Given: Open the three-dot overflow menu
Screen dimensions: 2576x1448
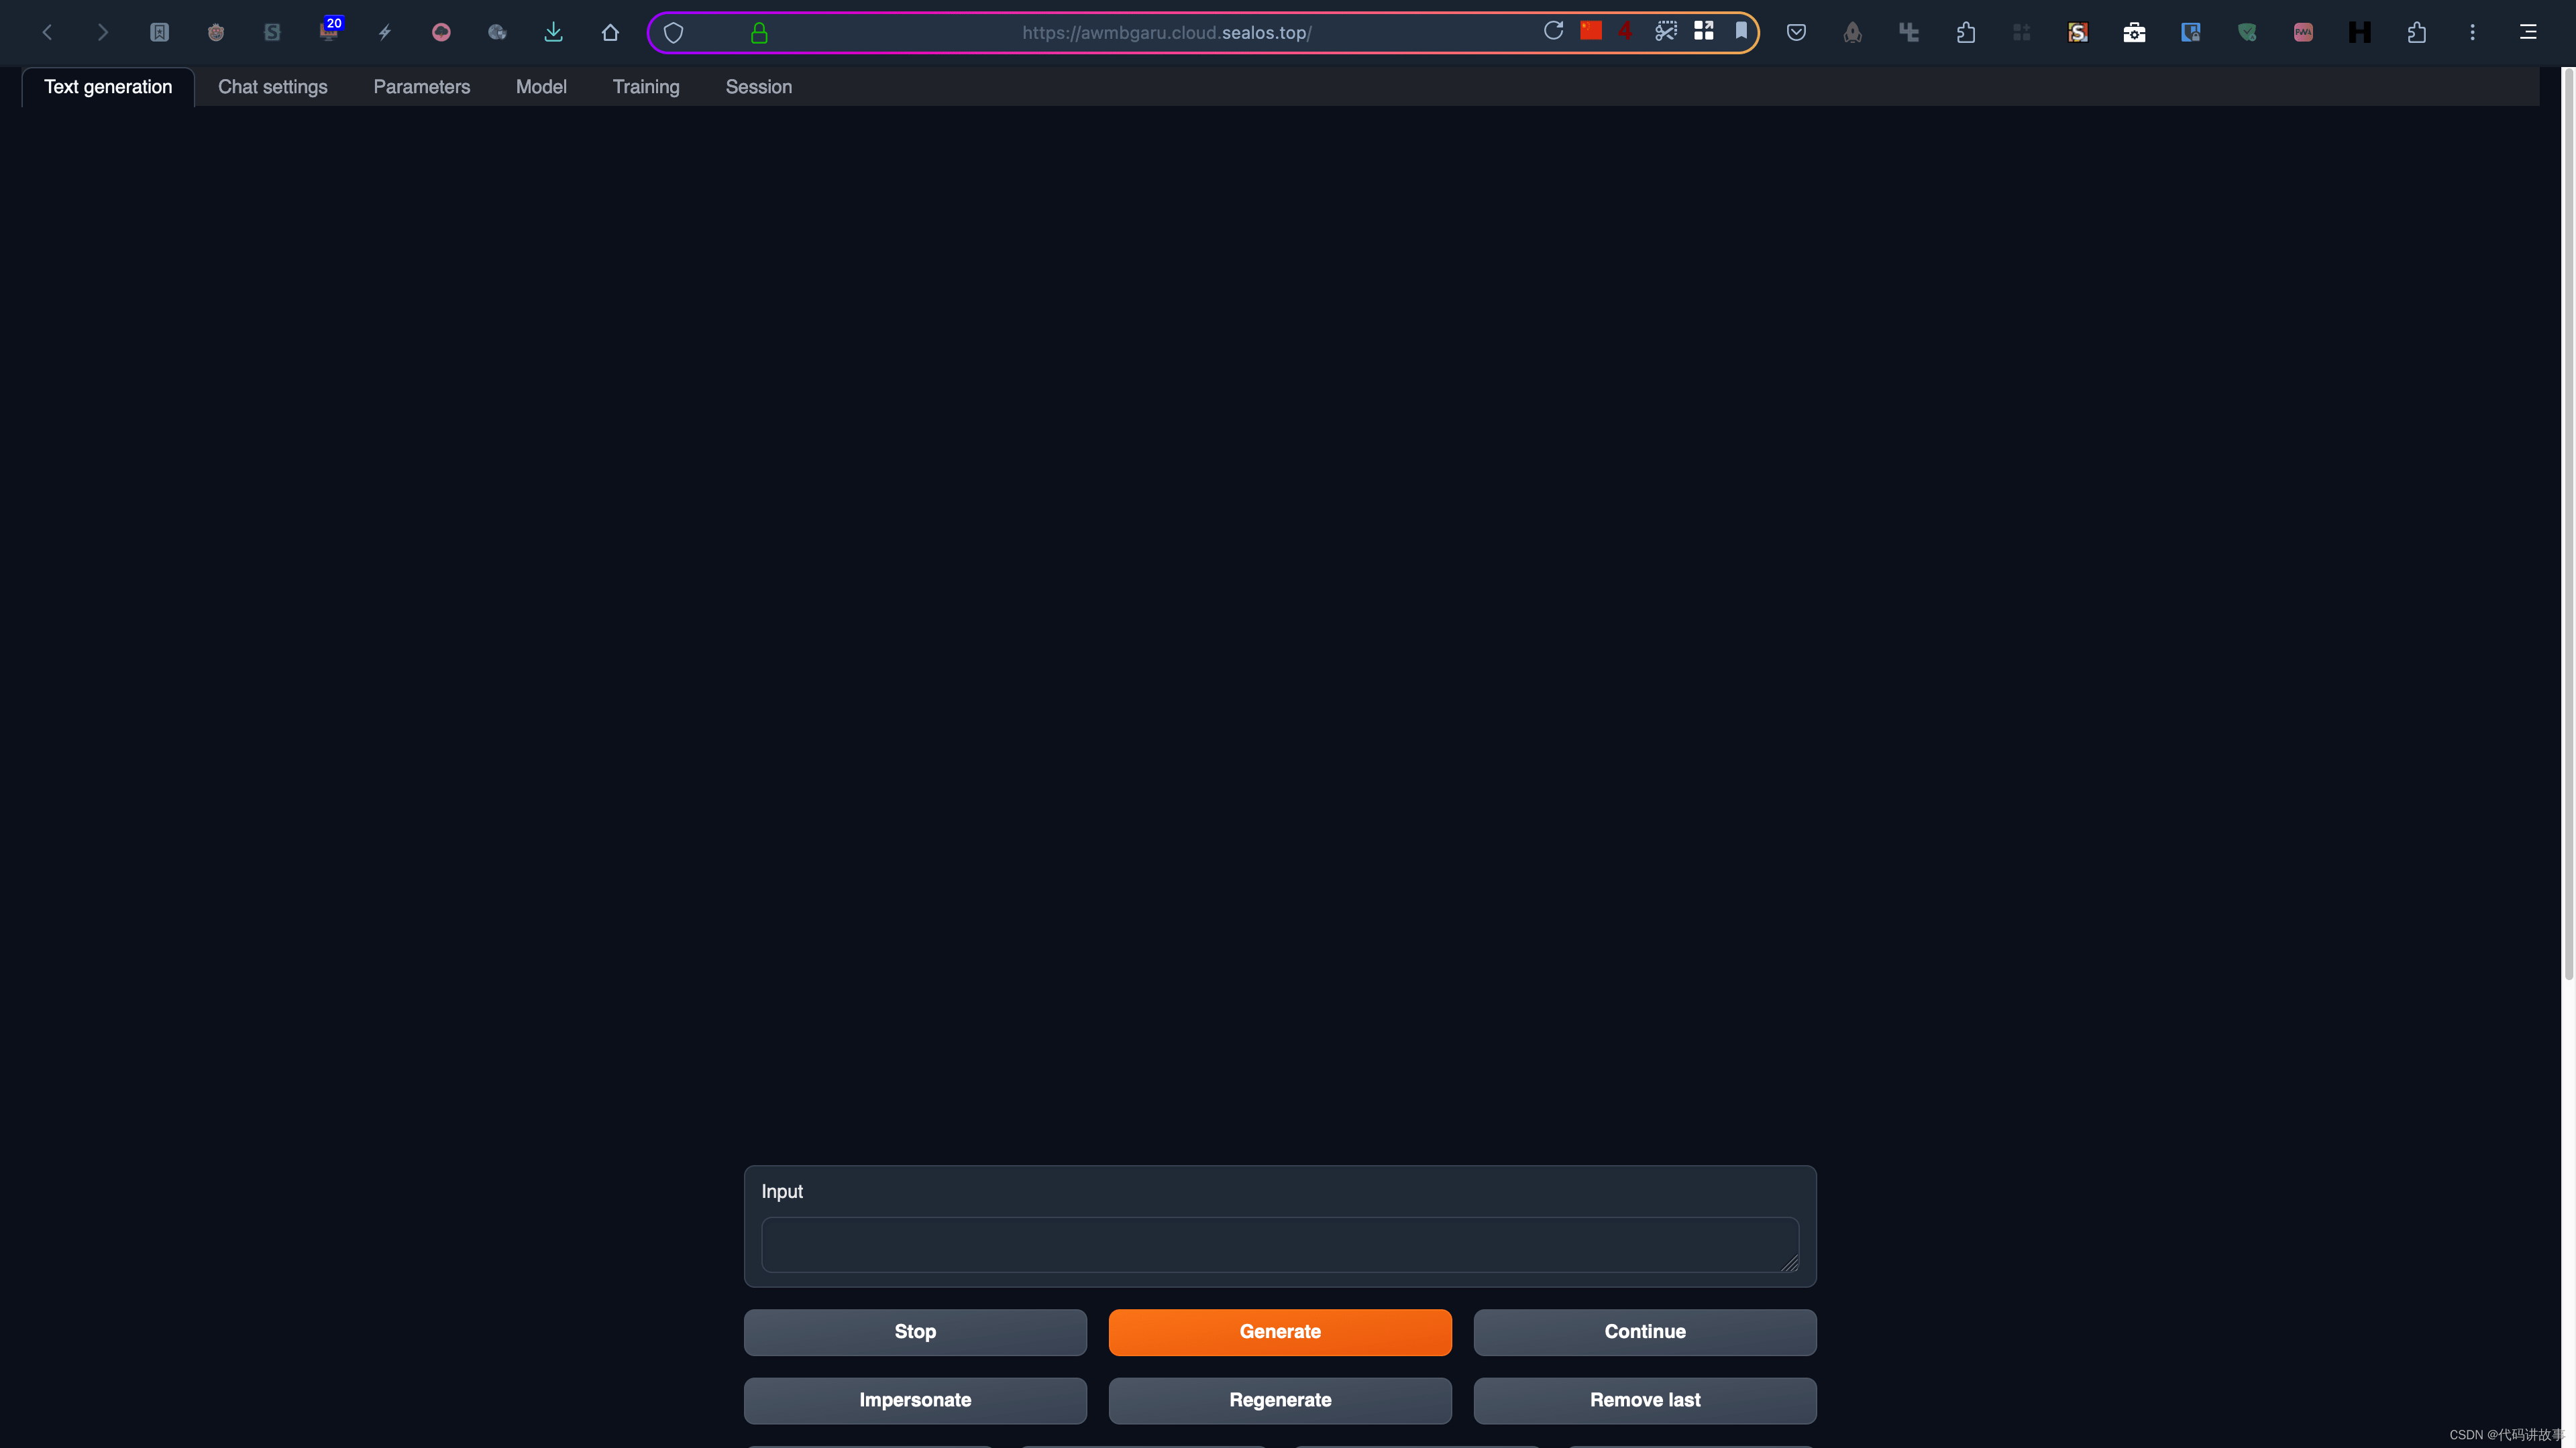Looking at the screenshot, I should coord(2473,33).
